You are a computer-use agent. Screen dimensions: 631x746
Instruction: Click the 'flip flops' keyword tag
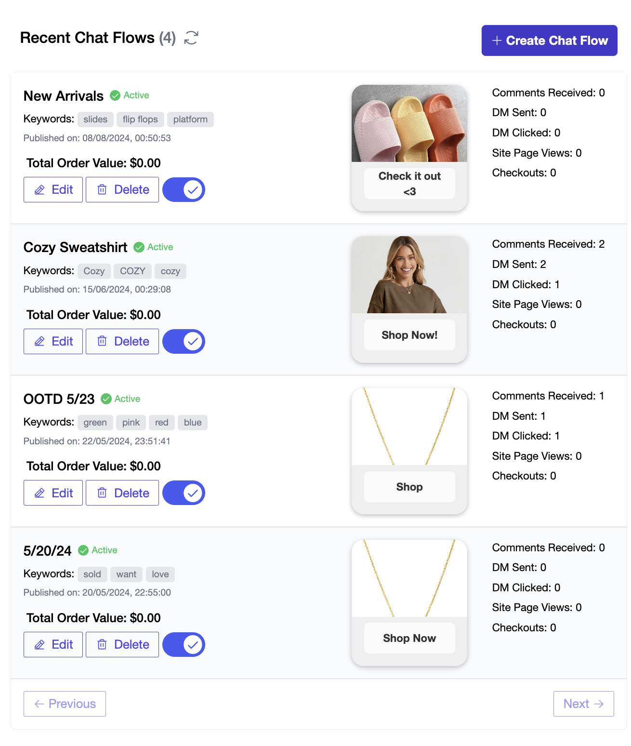140,120
